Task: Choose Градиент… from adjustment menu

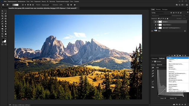Action: click(x=172, y=59)
